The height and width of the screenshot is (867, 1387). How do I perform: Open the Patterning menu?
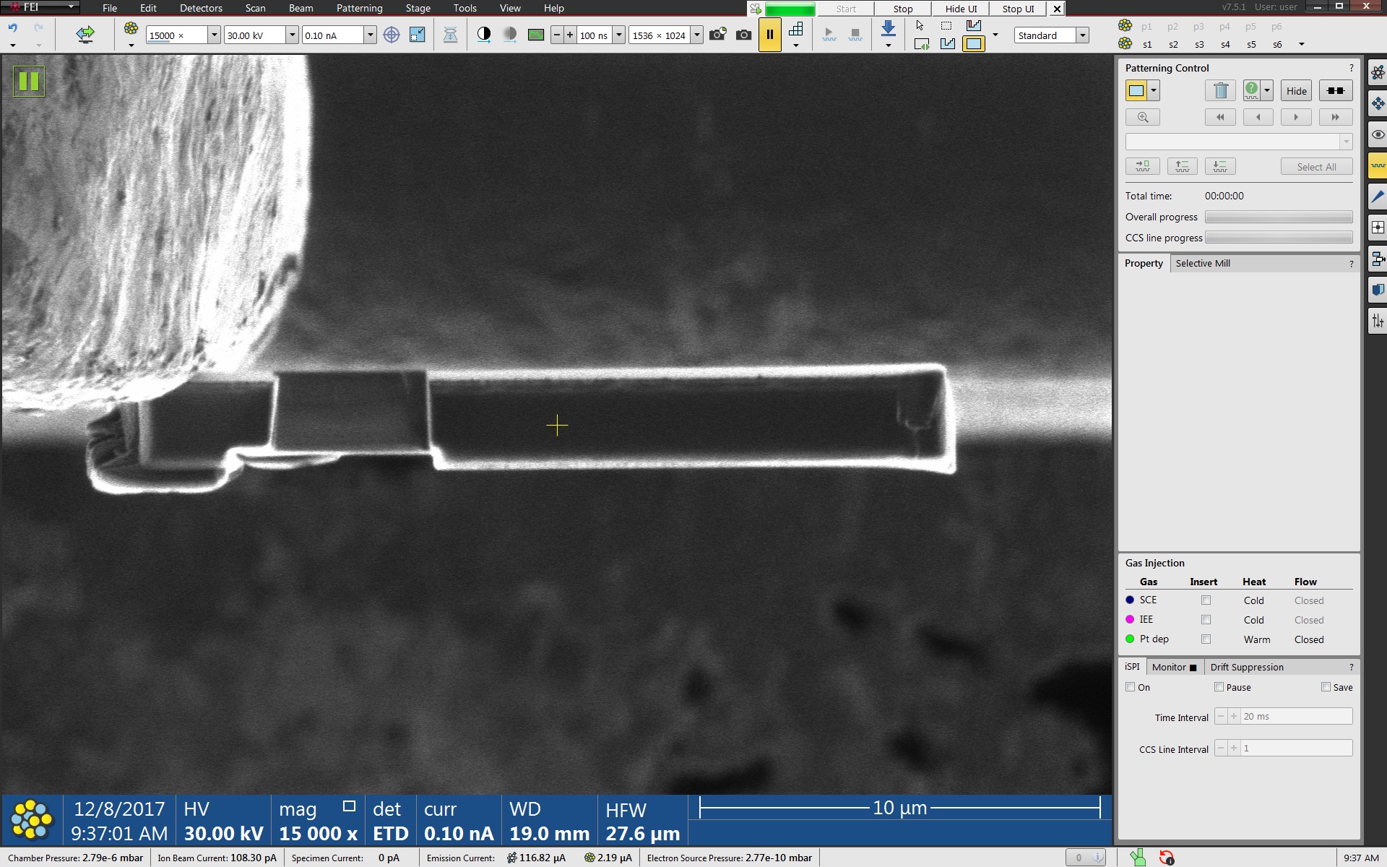point(359,8)
